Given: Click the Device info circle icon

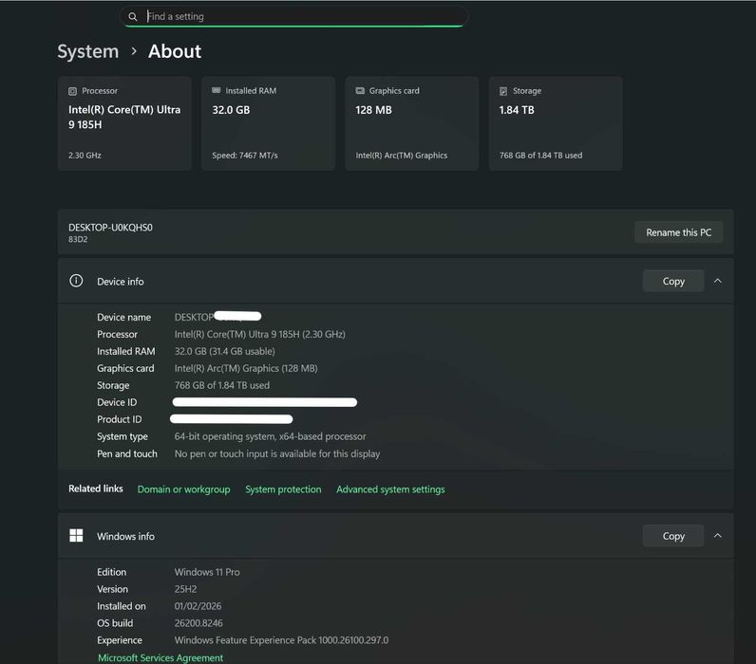Looking at the screenshot, I should point(76,281).
